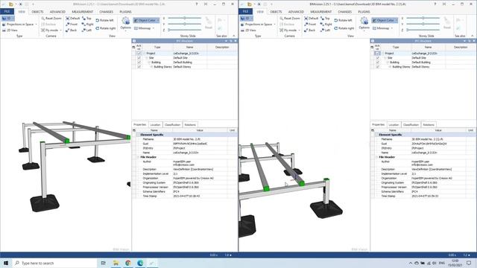
Task: Click help question mark in left window
Action: tap(197, 4)
